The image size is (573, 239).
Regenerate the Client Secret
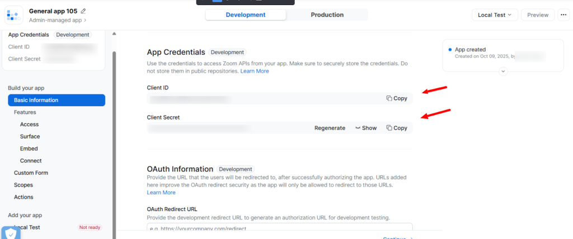(x=330, y=128)
